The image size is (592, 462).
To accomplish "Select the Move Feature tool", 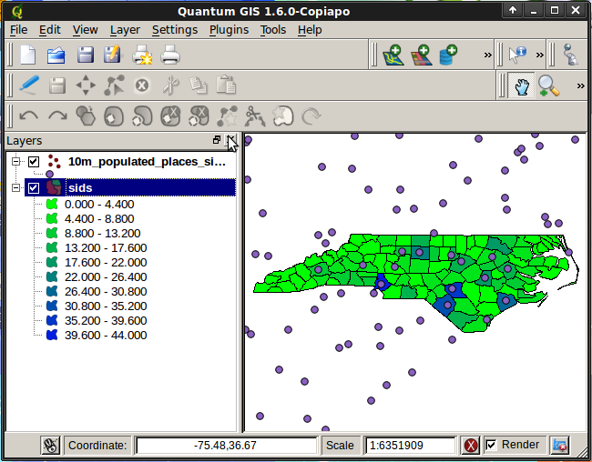I will coord(86,85).
